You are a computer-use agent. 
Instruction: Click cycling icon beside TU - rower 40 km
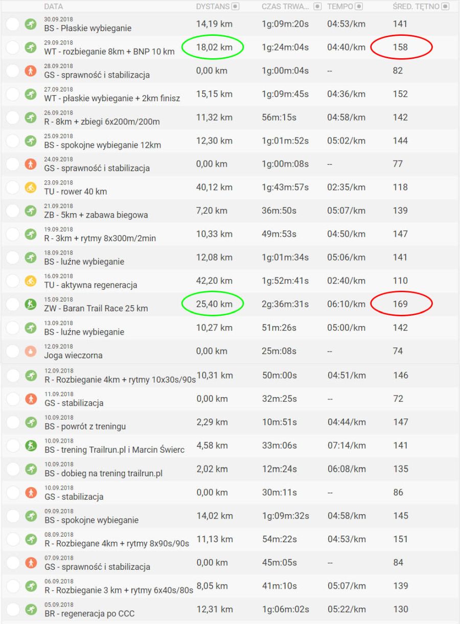pyautogui.click(x=31, y=188)
